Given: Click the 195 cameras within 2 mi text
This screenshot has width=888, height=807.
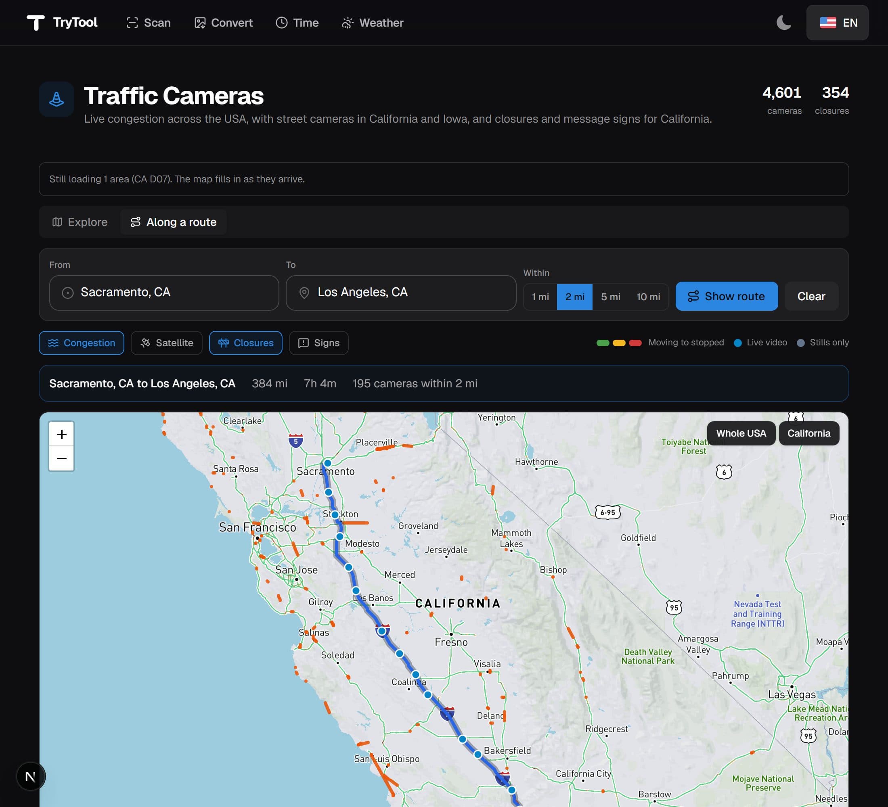Looking at the screenshot, I should pyautogui.click(x=415, y=383).
